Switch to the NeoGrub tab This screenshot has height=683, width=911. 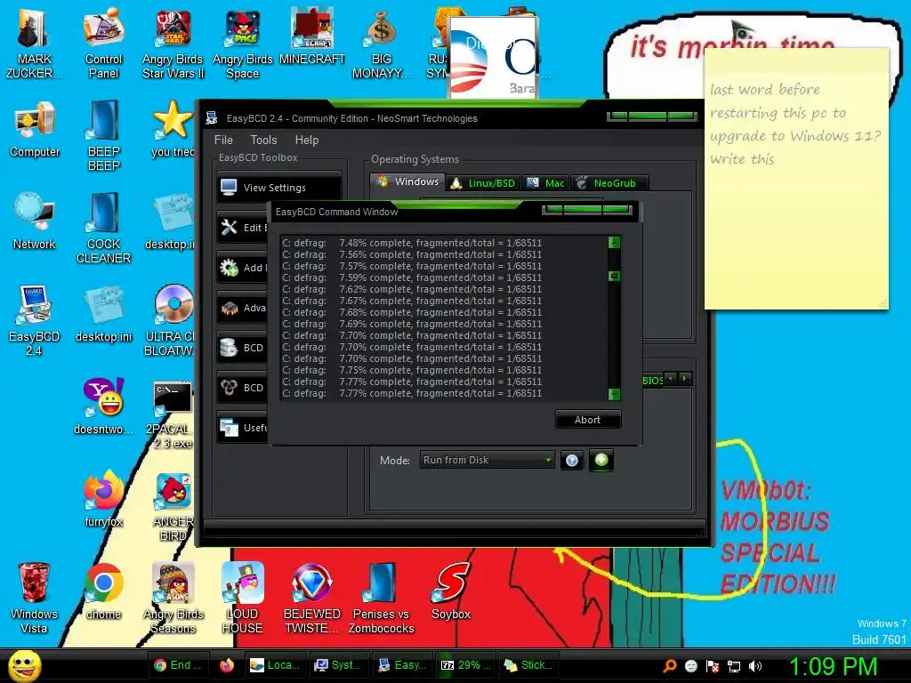pos(609,183)
